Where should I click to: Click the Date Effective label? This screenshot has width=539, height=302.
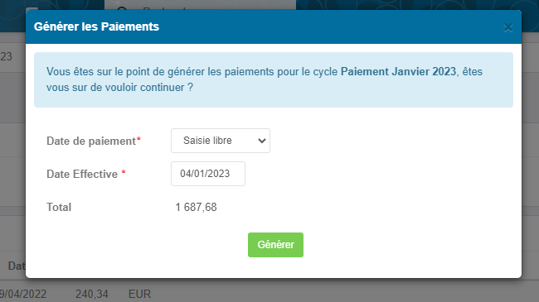pos(82,174)
